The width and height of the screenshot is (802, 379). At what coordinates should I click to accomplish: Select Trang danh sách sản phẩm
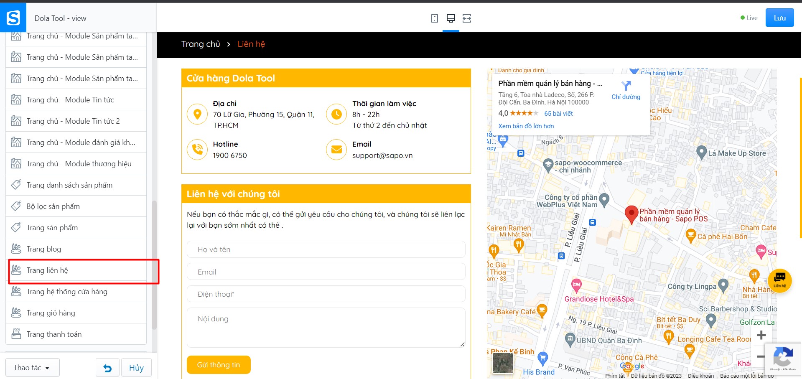[x=76, y=185]
